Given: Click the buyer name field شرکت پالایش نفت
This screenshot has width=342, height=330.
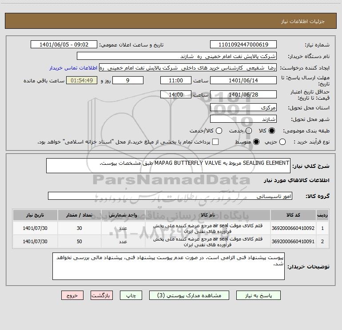Looking at the screenshot, I should [x=177, y=56].
